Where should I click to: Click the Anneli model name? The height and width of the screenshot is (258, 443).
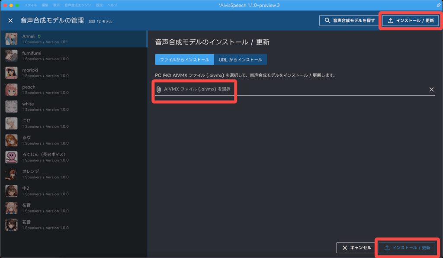point(29,36)
